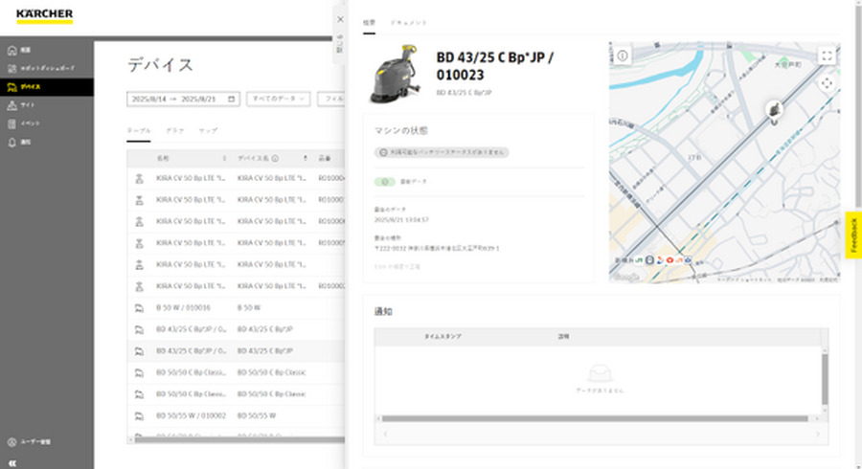Open the calendar icon in date range

point(234,99)
